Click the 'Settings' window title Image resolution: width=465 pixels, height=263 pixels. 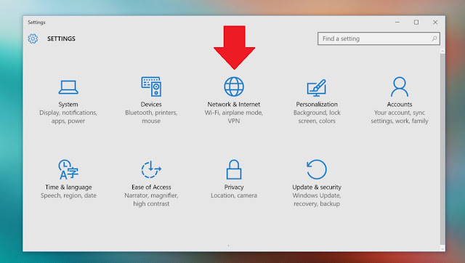(36, 23)
